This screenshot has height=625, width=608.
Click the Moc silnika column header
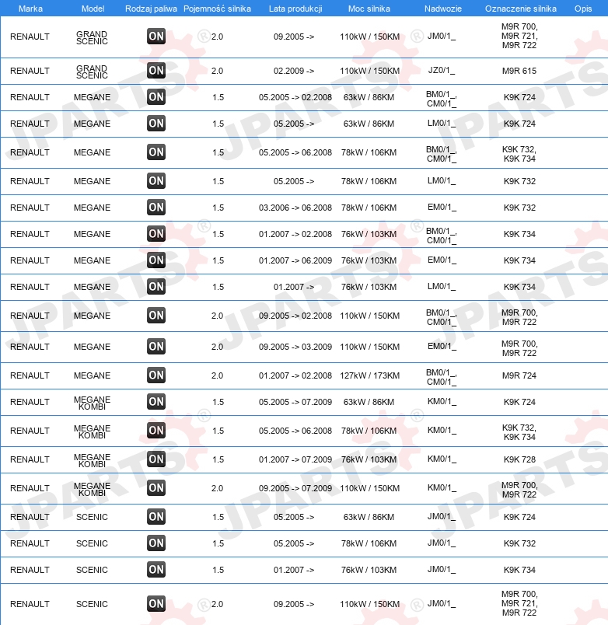click(369, 9)
